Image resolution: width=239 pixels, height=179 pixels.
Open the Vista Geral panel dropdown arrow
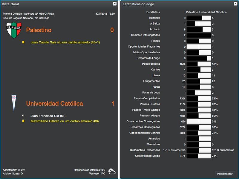114,4
